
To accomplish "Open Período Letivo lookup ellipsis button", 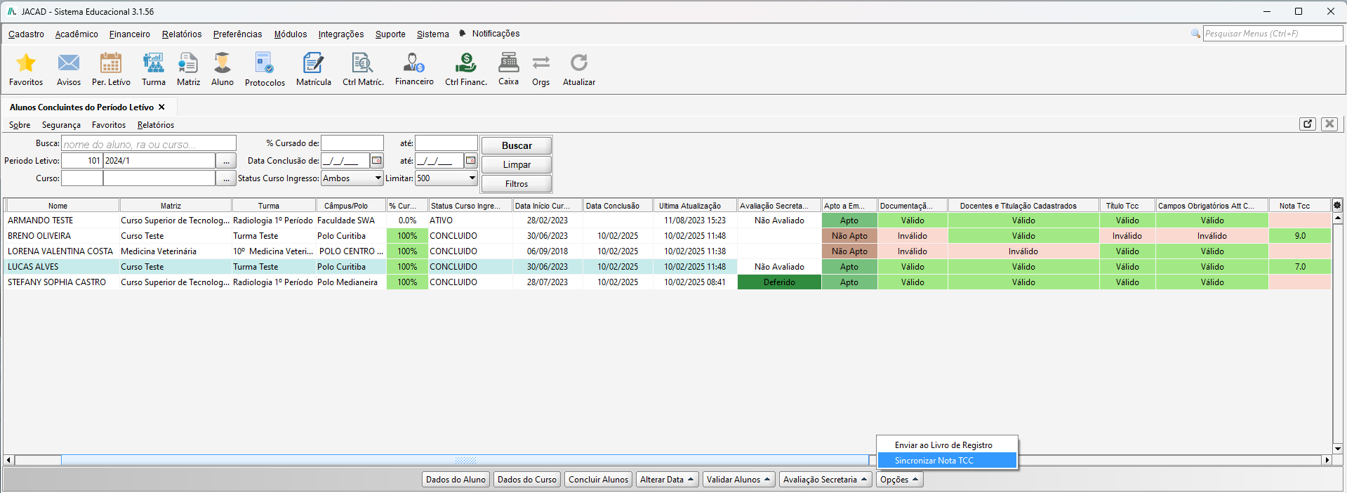I will [226, 161].
